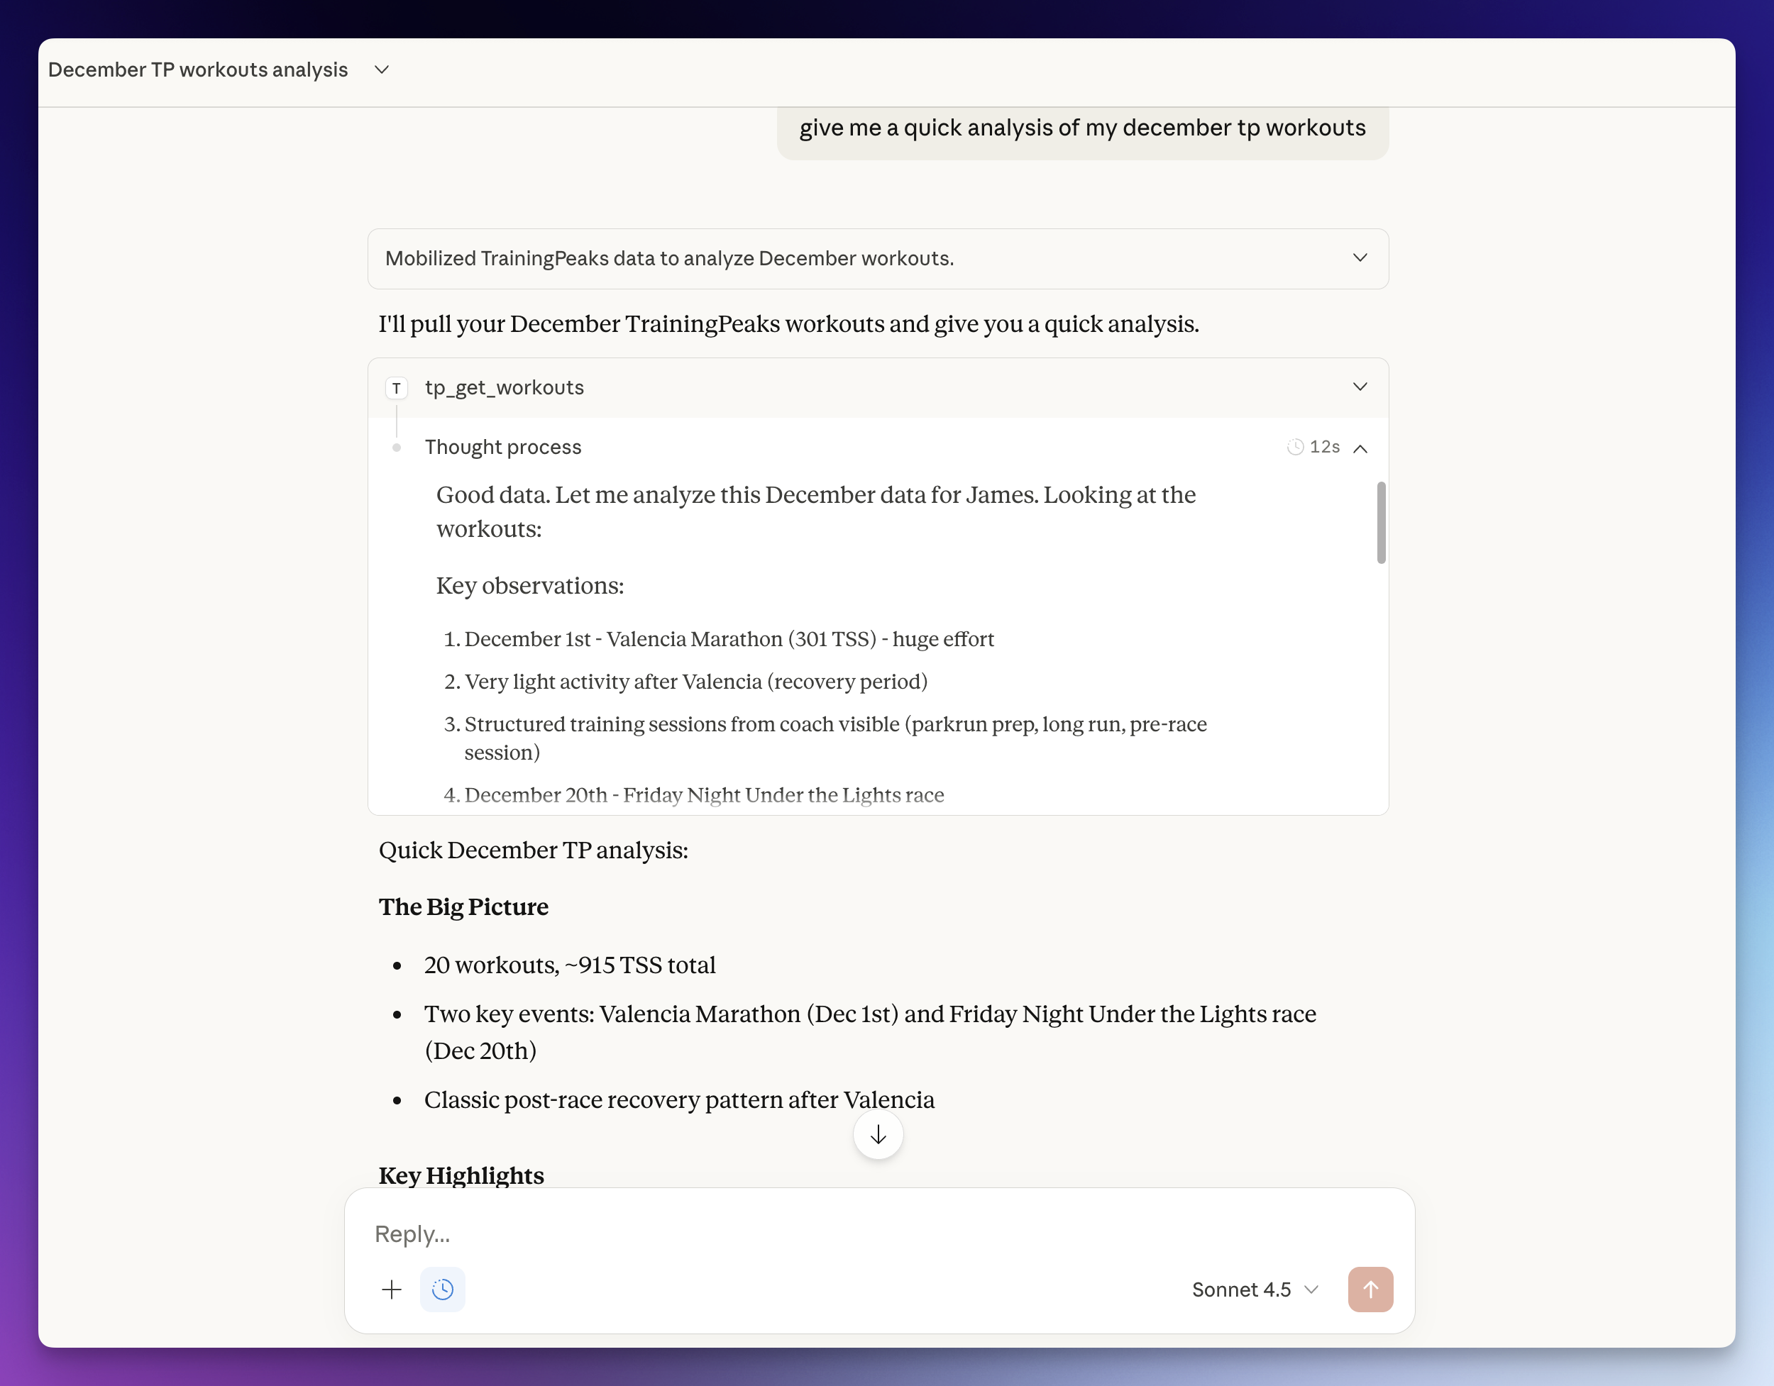Click the T icon beside tp_get_workouts

pyautogui.click(x=397, y=388)
